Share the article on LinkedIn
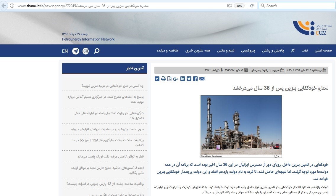This screenshot has width=336, height=196. [x=182, y=79]
